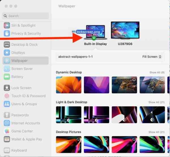Open the Fill Screen dropdown
The height and width of the screenshot is (157, 170).
[152, 57]
